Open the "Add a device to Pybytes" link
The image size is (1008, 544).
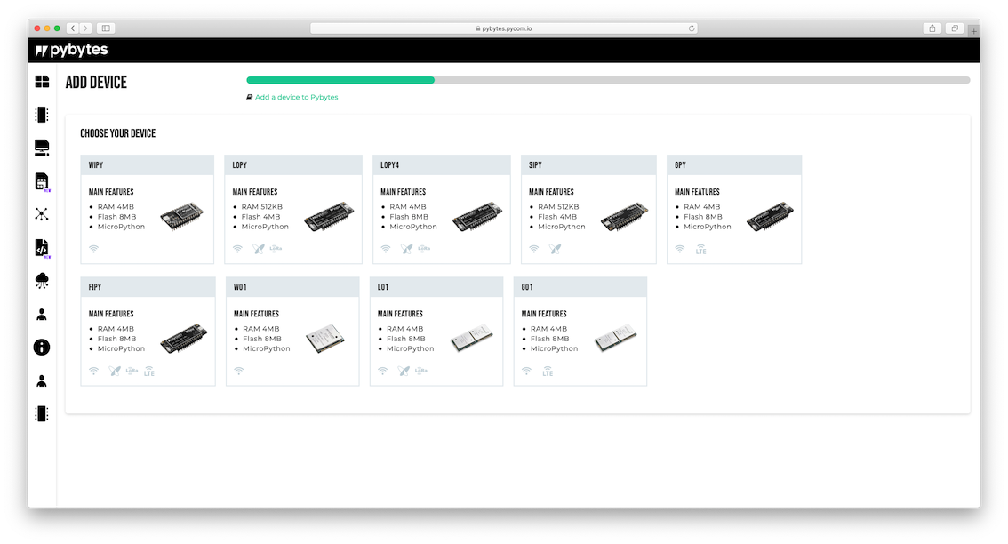pos(296,97)
